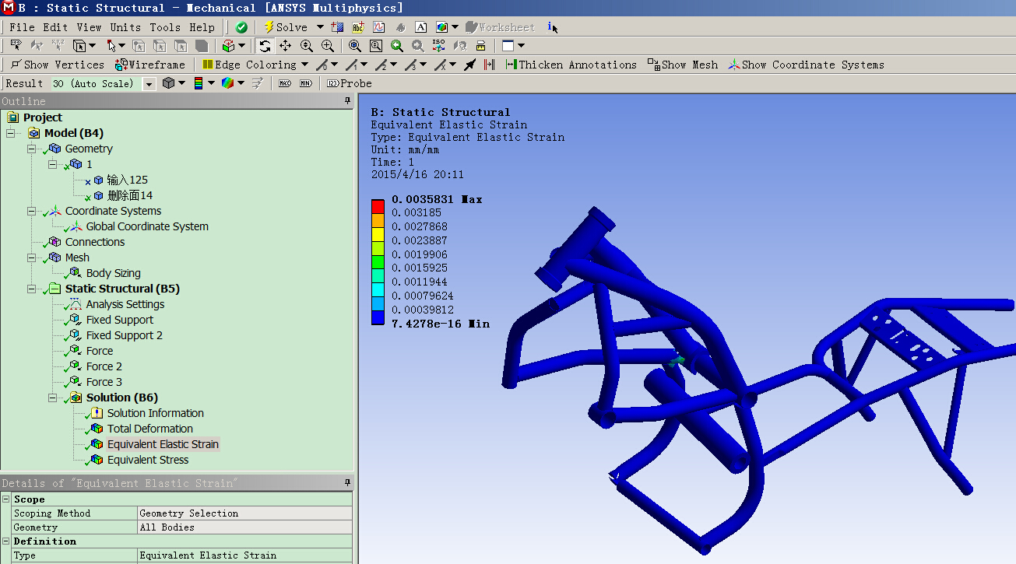Click the Look At icon
1016x564 pixels.
(x=460, y=46)
